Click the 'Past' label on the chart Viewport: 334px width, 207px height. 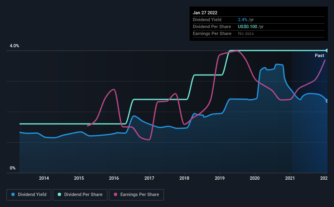[x=319, y=55]
